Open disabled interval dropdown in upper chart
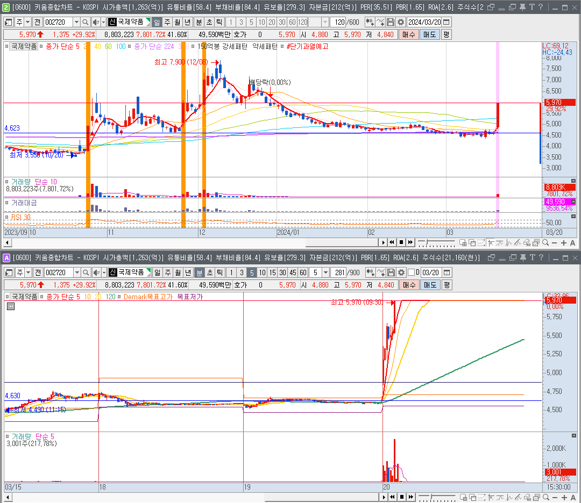 (325, 22)
